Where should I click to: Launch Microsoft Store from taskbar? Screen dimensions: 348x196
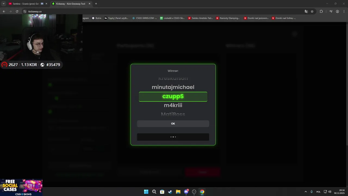coord(162,192)
